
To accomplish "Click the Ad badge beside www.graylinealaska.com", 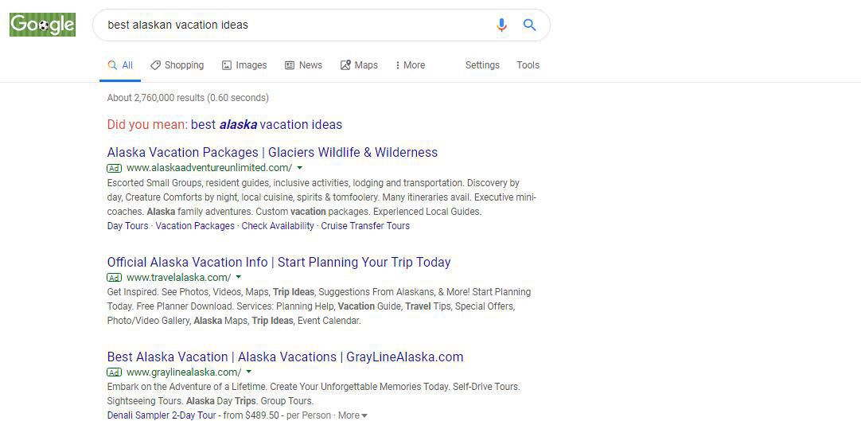I will coord(115,372).
